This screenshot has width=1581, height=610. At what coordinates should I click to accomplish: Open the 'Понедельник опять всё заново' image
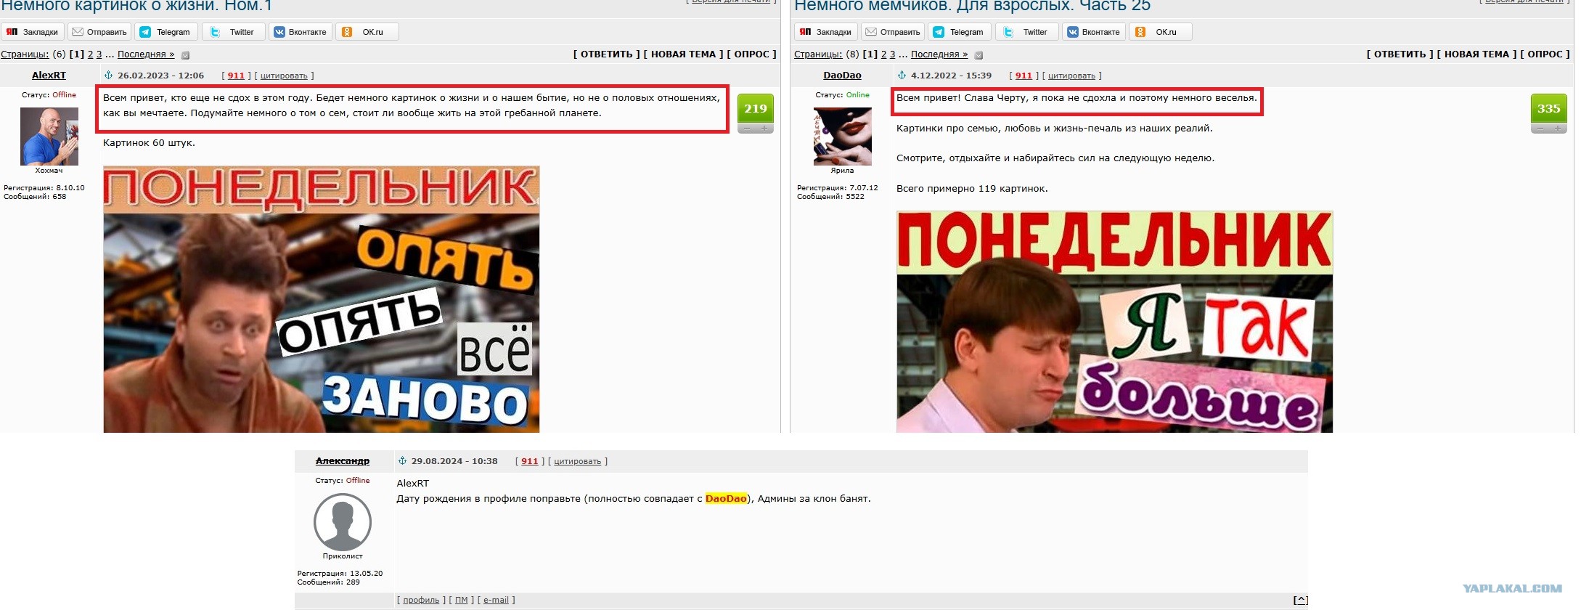tap(322, 299)
